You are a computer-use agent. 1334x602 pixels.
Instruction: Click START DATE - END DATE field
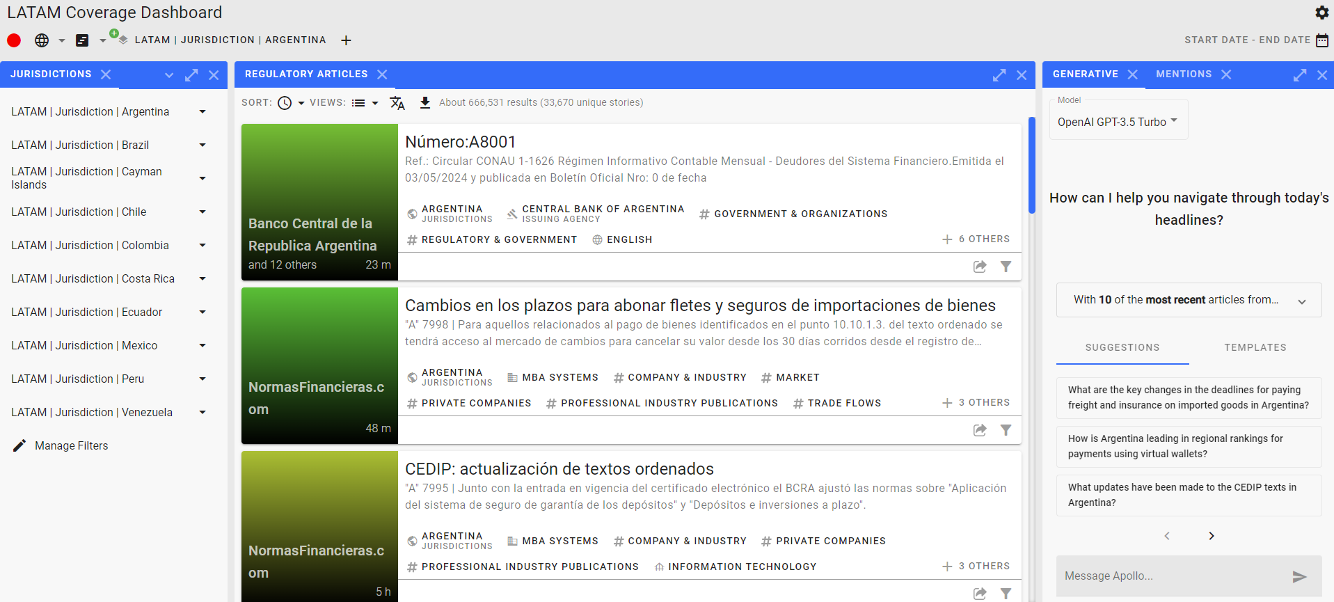1247,40
